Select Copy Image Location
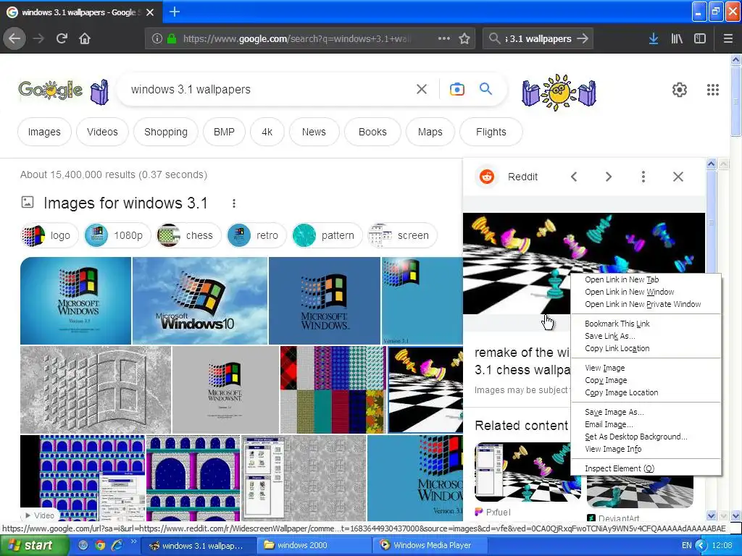 (646, 392)
